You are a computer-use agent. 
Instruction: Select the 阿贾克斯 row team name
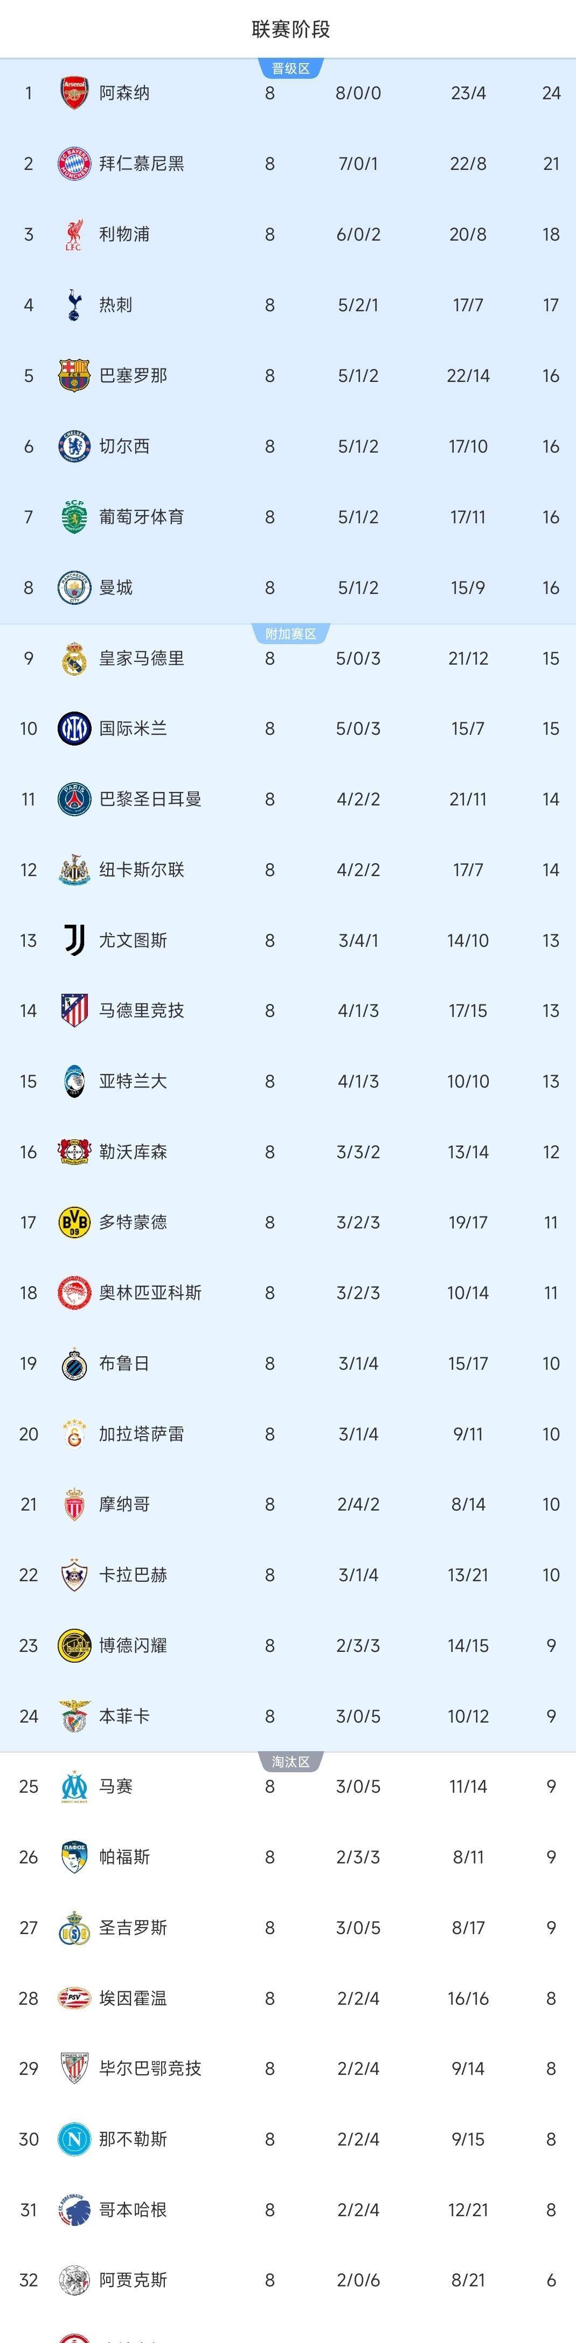pos(133,2280)
